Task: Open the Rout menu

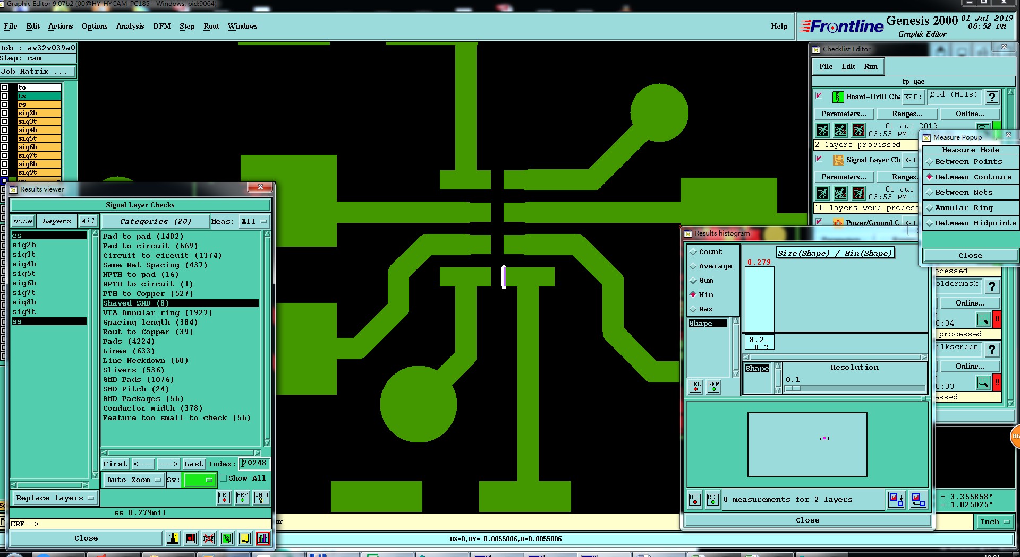Action: tap(211, 27)
